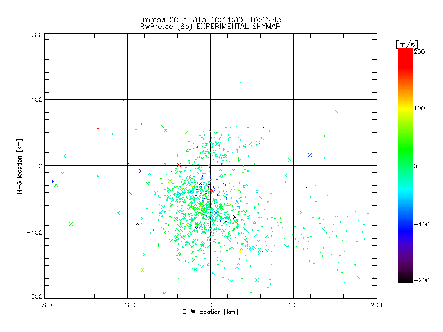This screenshot has width=443, height=332.
Task: Click the '[m/s]' unit label above colorbar
Action: pyautogui.click(x=406, y=44)
